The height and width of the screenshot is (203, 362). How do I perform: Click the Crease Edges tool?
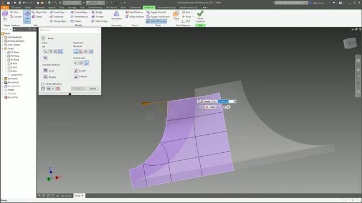pos(79,12)
